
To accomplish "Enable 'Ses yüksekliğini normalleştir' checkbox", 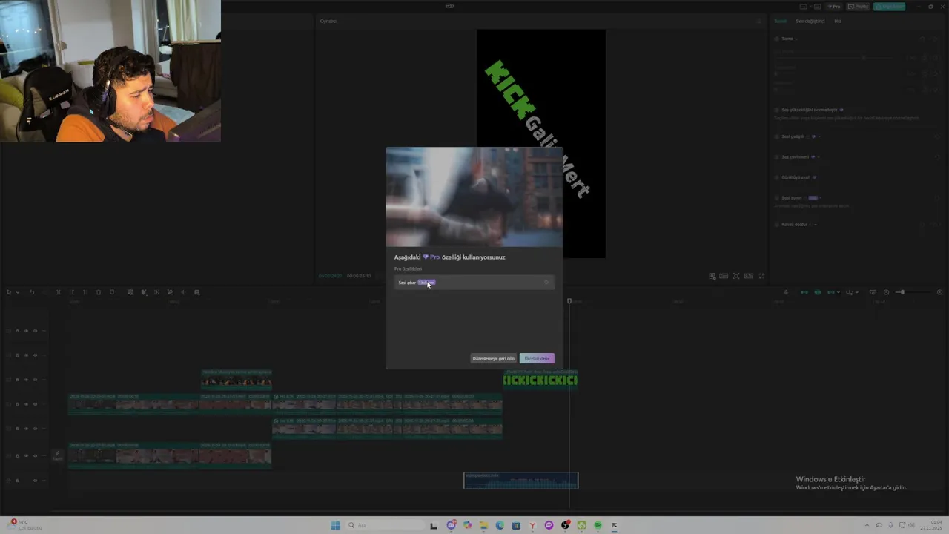I will (777, 110).
